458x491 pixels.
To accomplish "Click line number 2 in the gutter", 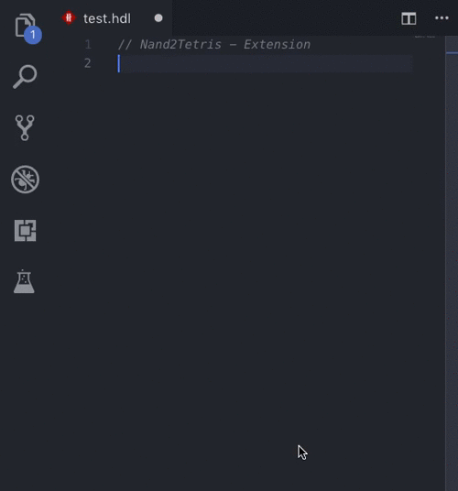I will tap(88, 63).
